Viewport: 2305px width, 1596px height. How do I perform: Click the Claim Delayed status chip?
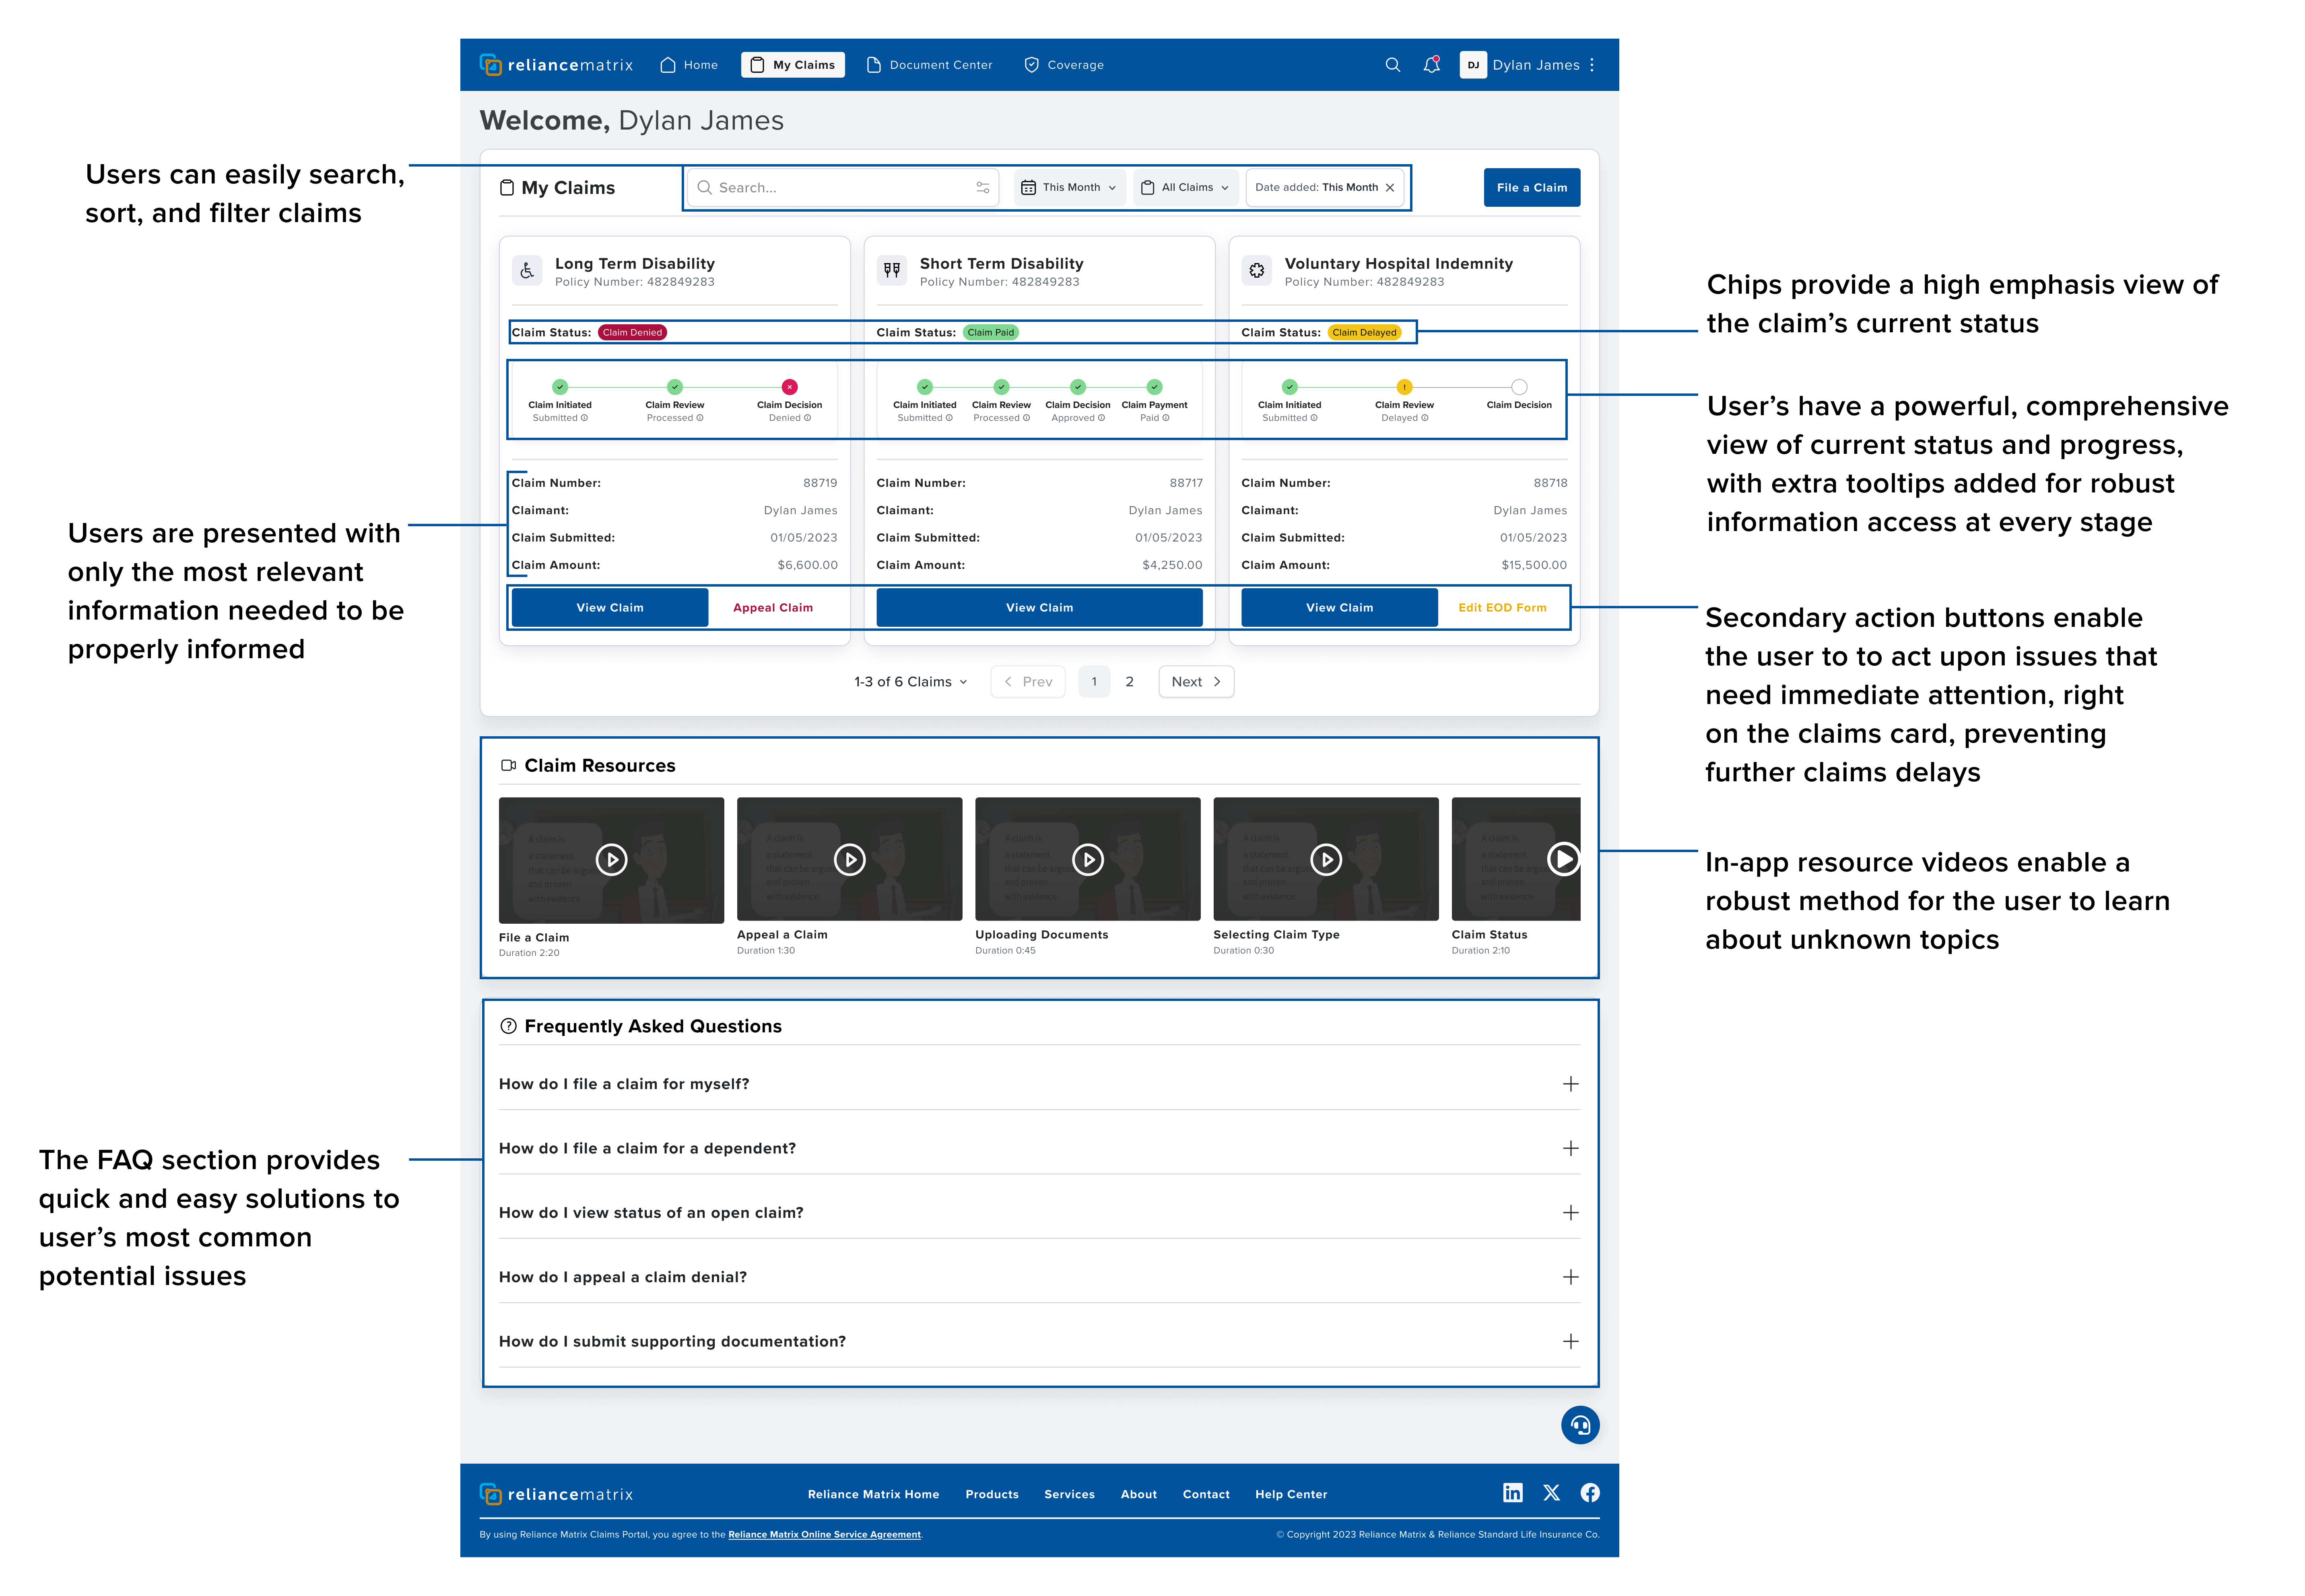point(1364,332)
